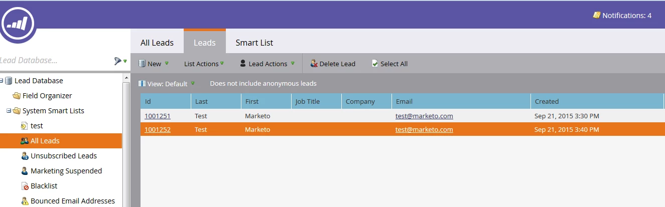Collapse the System Smart Lists node
The width and height of the screenshot is (665, 207).
(x=9, y=111)
